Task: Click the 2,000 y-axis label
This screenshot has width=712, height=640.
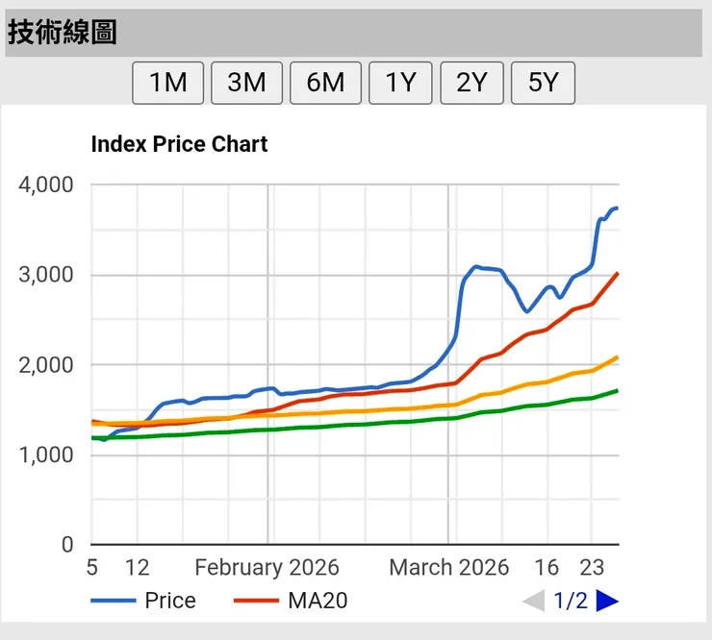Action: [x=48, y=364]
